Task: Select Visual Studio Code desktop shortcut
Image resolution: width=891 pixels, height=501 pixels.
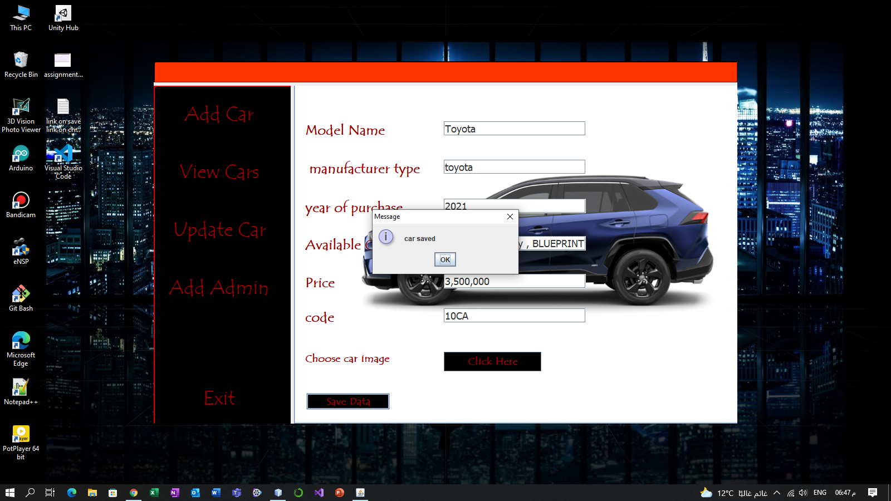Action: click(x=63, y=161)
